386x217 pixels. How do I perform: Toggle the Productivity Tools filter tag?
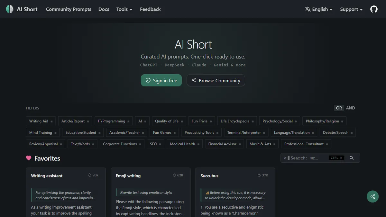(201, 132)
